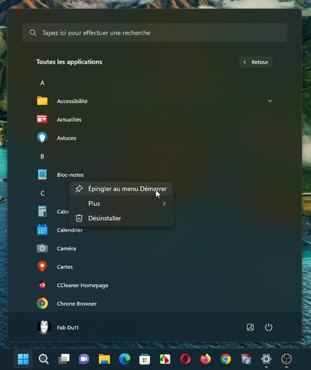Image resolution: width=311 pixels, height=370 pixels.
Task: Open the Astuces app label
Action: pyautogui.click(x=66, y=138)
